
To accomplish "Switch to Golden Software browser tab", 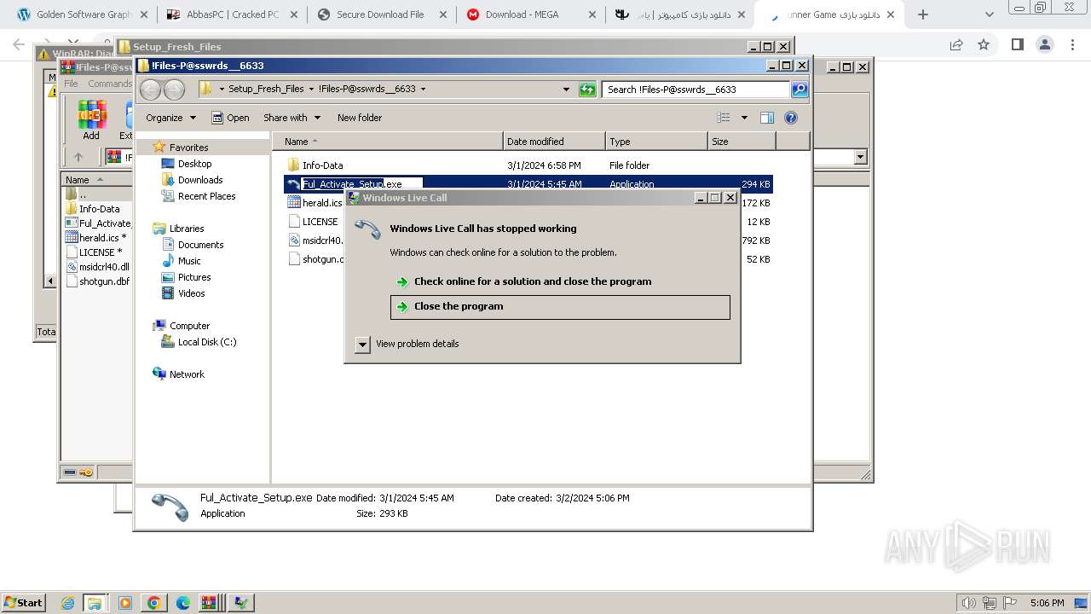I will coord(81,14).
